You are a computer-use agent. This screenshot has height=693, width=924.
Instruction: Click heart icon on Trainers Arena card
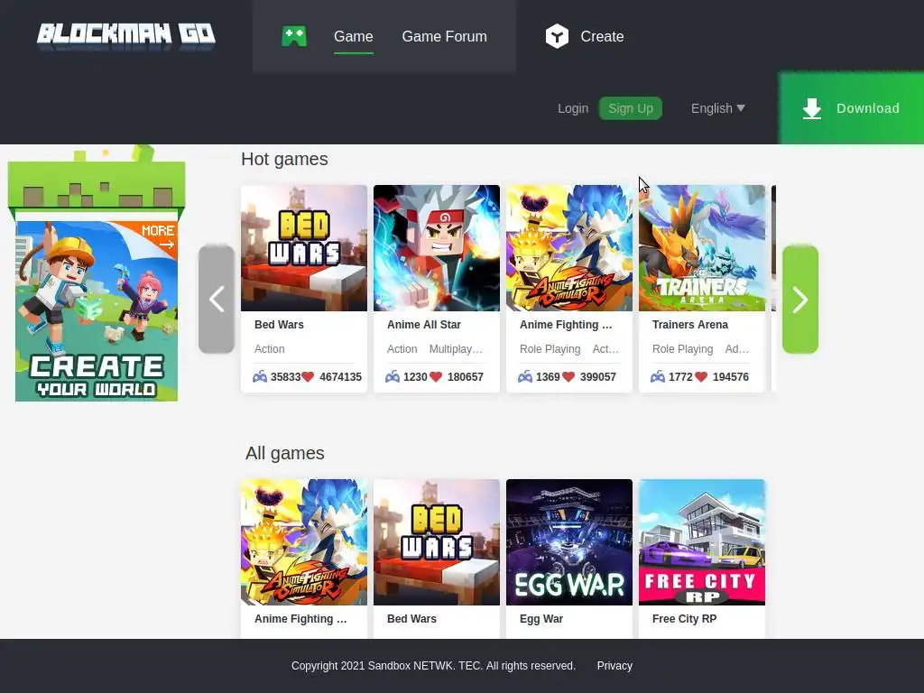[700, 377]
